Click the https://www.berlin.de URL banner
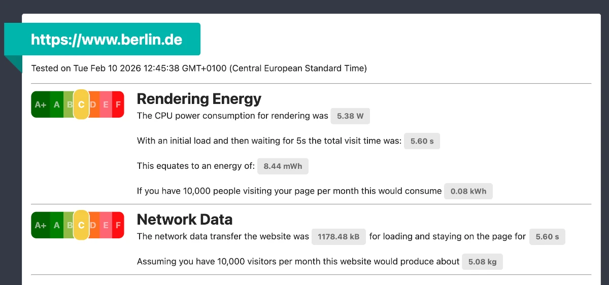609x285 pixels. click(x=106, y=40)
